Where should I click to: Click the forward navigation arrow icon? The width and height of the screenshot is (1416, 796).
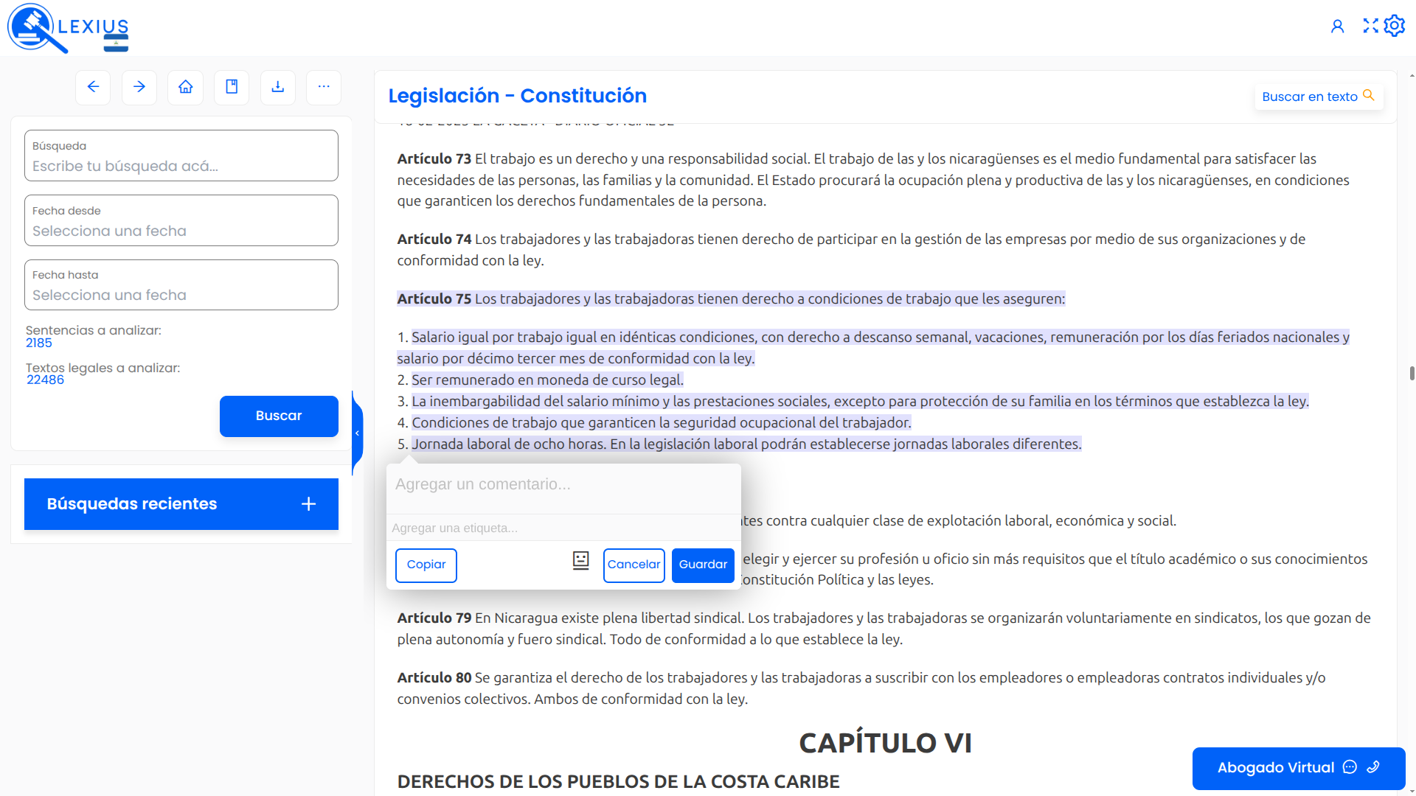139,87
